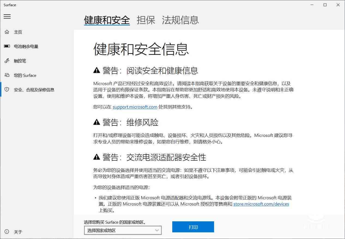Click the 警告：交流电源适配器安全性 heading
Image resolution: width=345 pixels, height=239 pixels.
tap(150, 157)
